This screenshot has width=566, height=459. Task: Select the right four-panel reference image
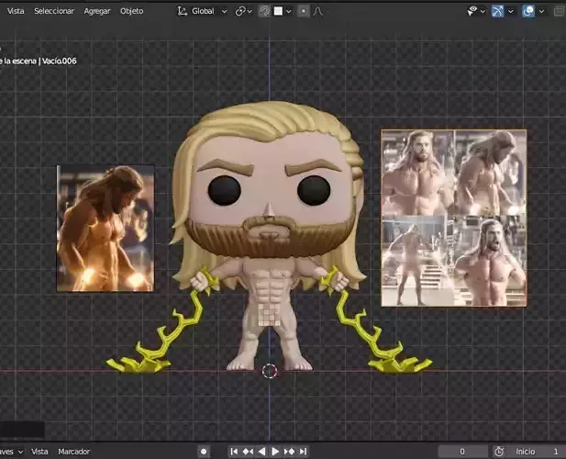pos(454,218)
